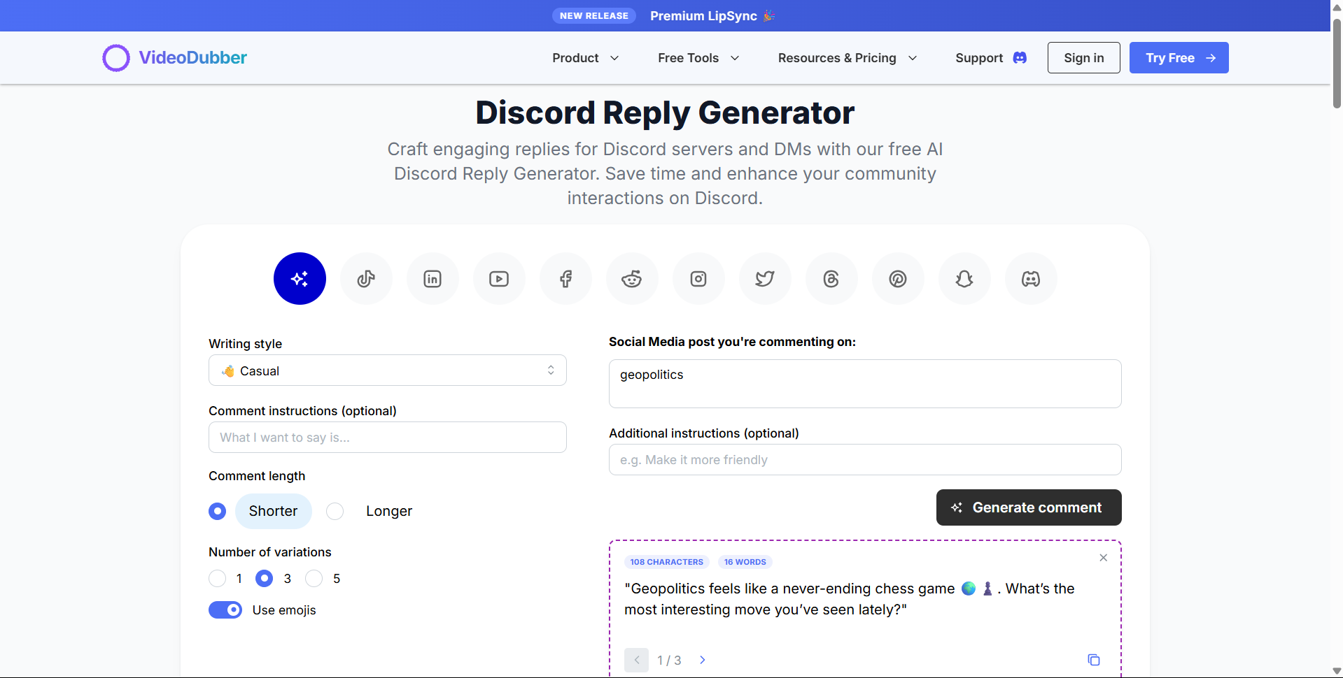Click the VideoDubber logo
The image size is (1343, 678).
tap(175, 58)
